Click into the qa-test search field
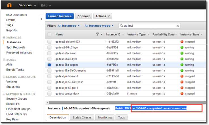The width and height of the screenshot is (209, 125). click(149, 26)
